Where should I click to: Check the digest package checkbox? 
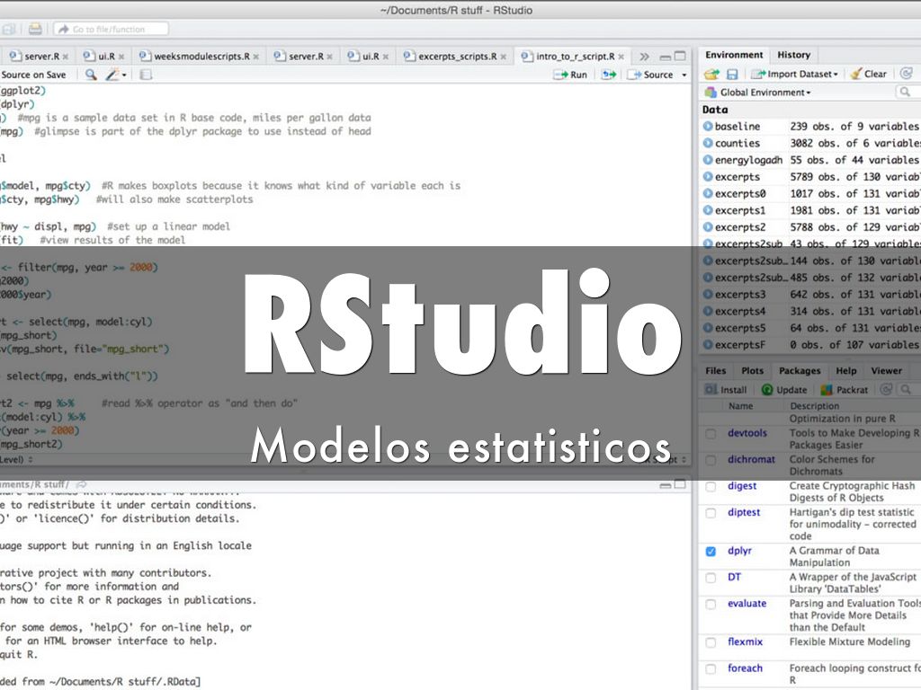coord(711,486)
